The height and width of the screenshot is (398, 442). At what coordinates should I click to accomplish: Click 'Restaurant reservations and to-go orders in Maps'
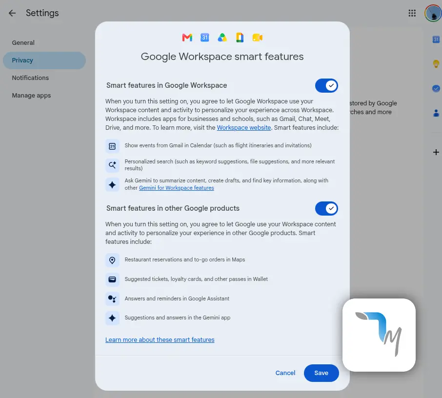pos(184,259)
